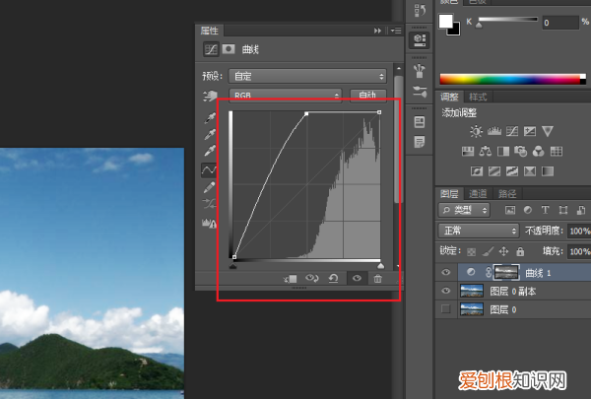Screen dimensions: 591x399
Task: Click the lock all padlock icon
Action: point(518,251)
